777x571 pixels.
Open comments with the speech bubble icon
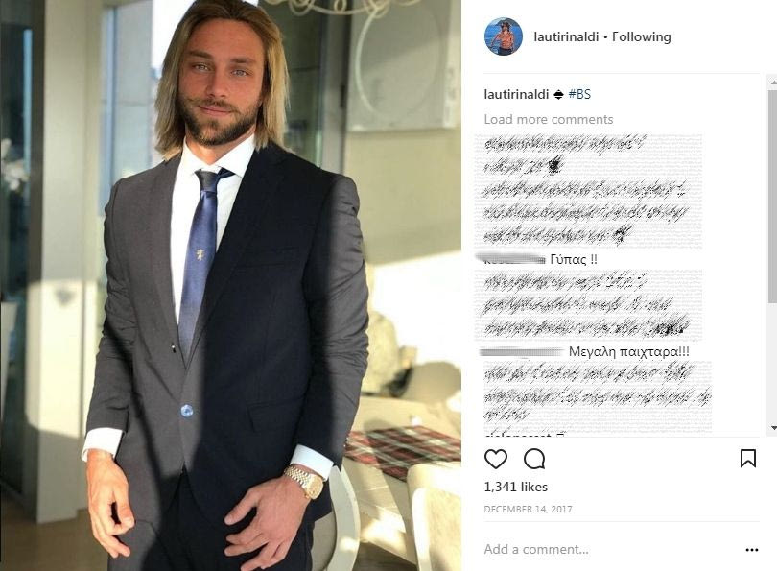[534, 459]
